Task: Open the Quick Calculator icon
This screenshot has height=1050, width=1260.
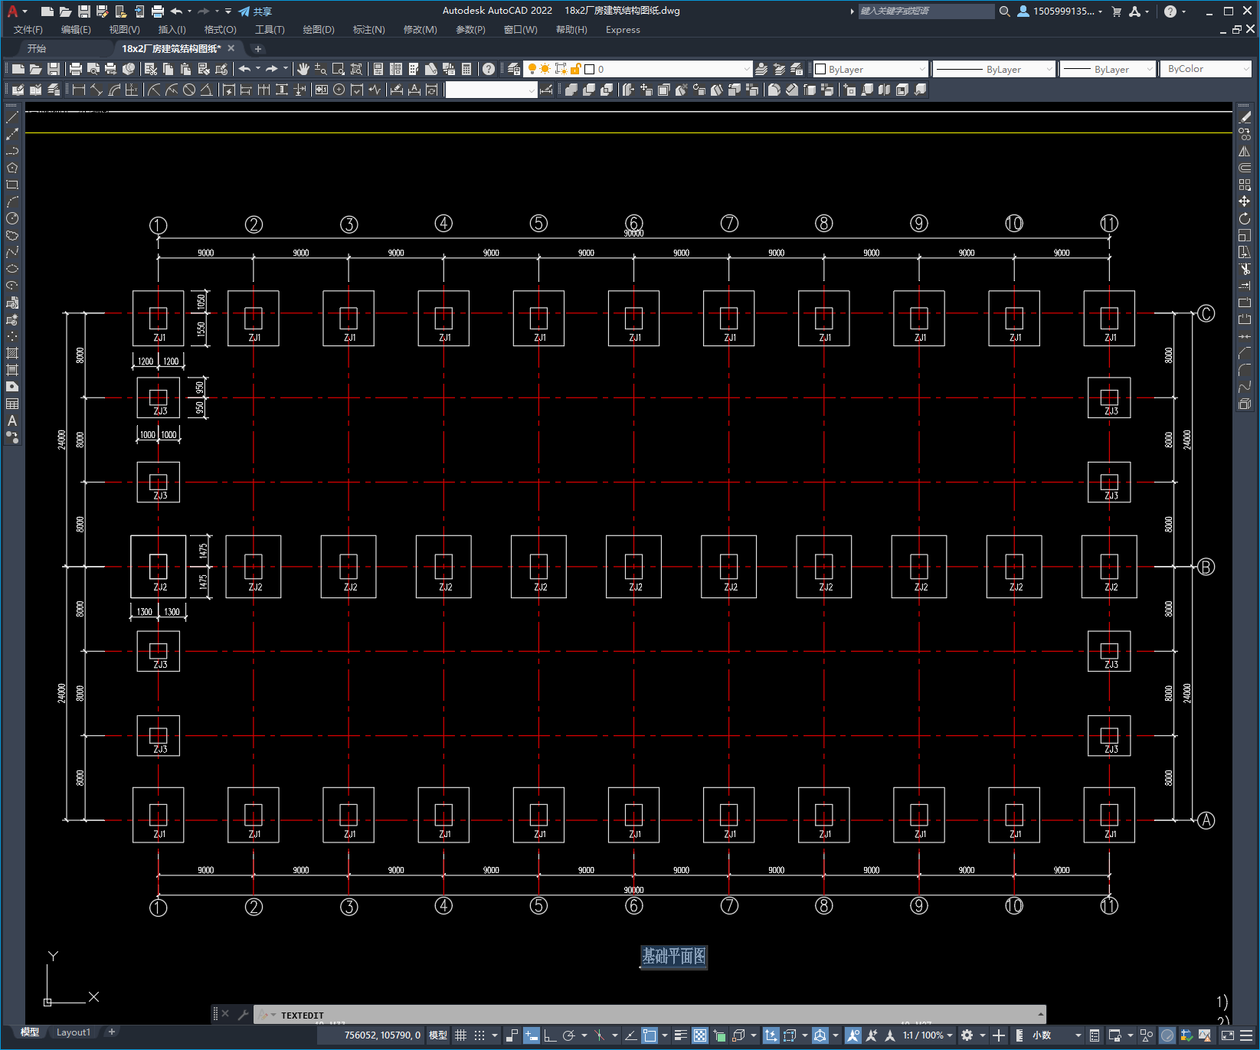Action: tap(466, 69)
